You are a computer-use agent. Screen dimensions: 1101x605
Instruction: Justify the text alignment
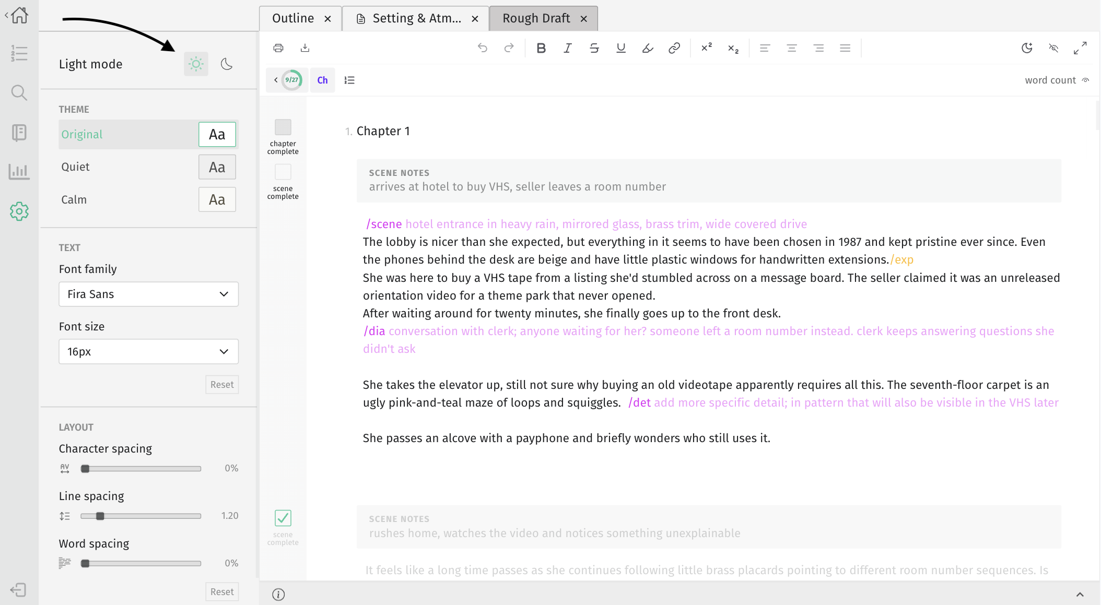[845, 48]
